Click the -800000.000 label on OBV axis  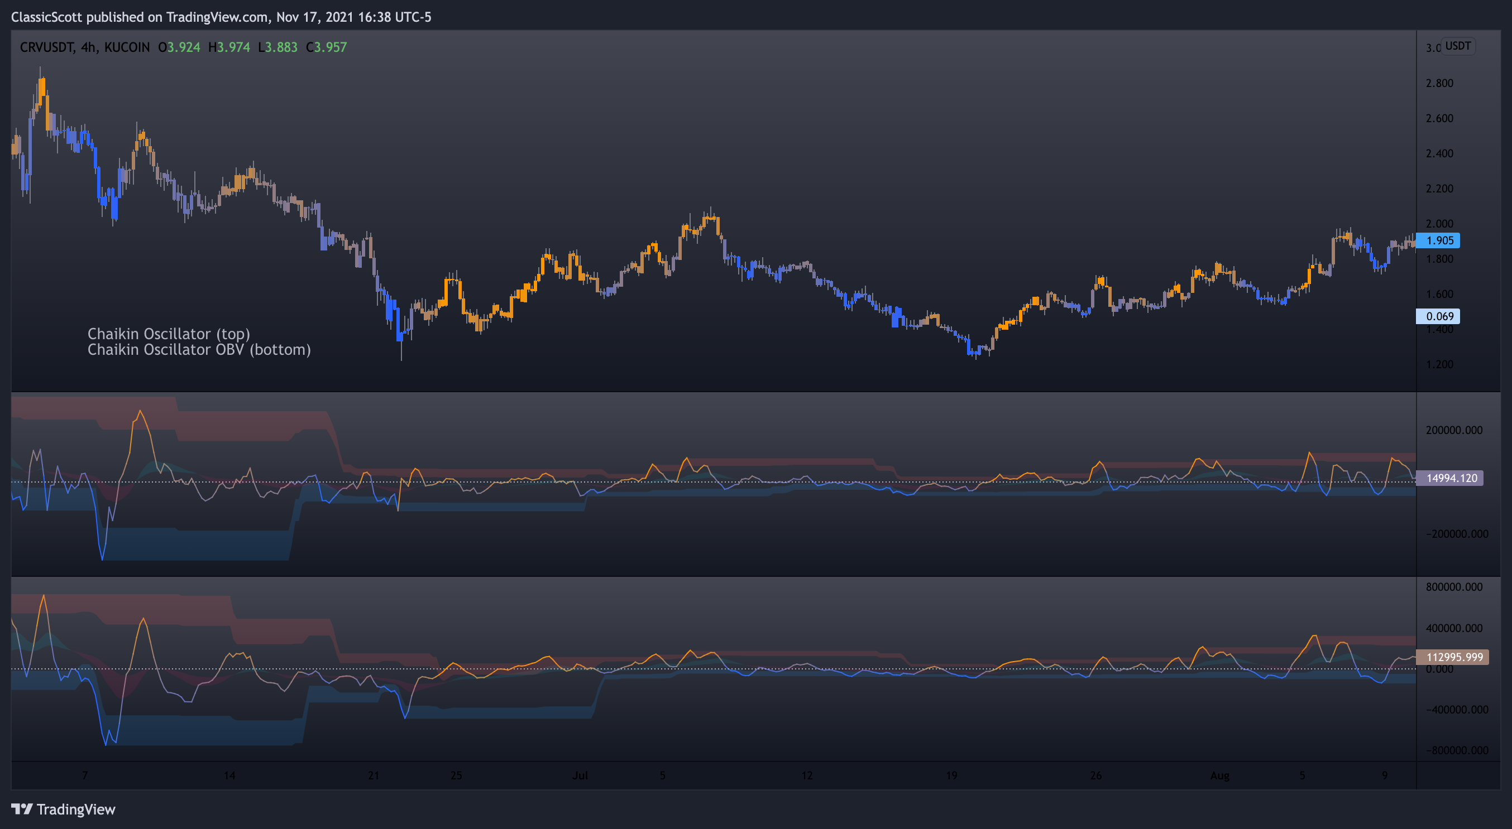click(x=1457, y=750)
